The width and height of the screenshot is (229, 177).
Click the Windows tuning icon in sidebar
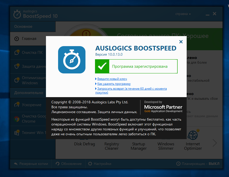tap(17, 132)
